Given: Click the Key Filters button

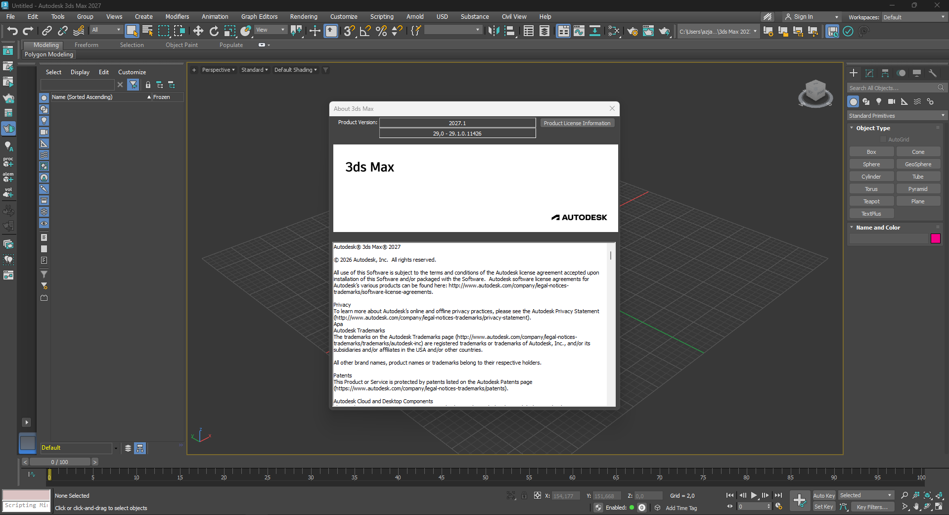Looking at the screenshot, I should (x=872, y=507).
